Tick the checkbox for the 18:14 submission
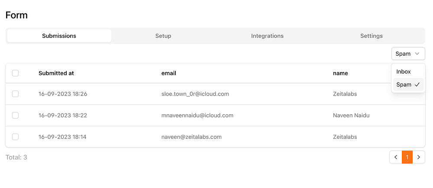Screen dimensions: 433x188 (16, 137)
